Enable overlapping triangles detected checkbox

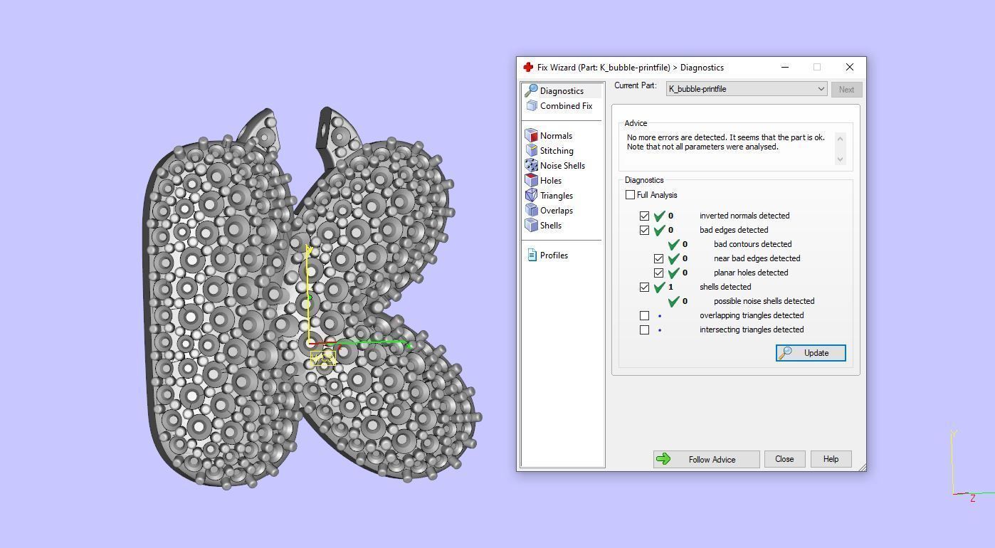tap(644, 315)
